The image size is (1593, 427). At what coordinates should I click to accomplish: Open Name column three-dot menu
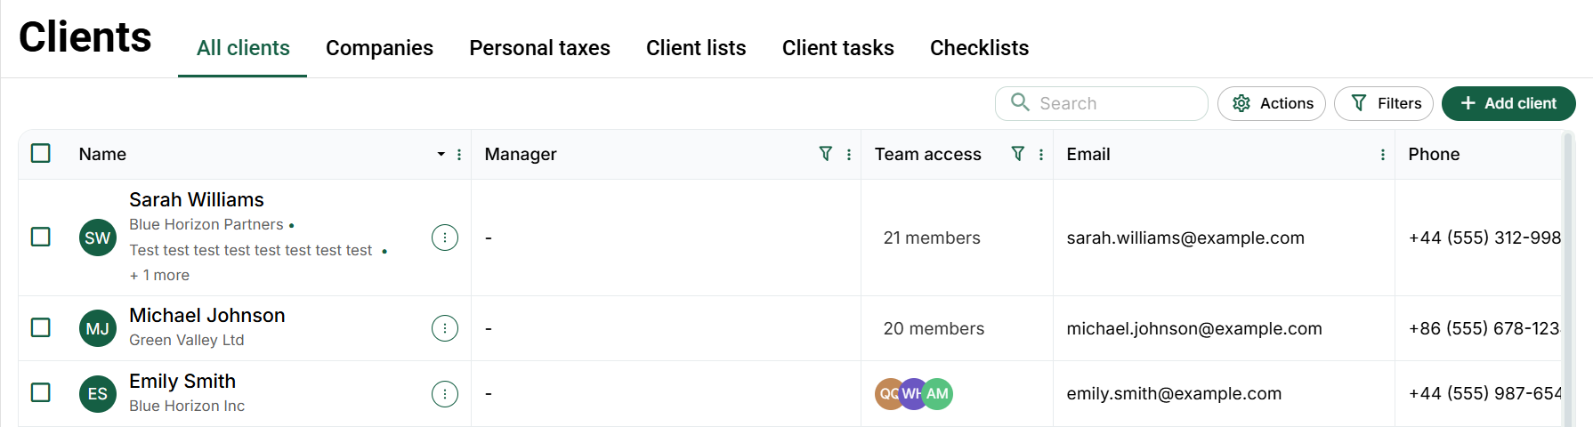coord(459,154)
